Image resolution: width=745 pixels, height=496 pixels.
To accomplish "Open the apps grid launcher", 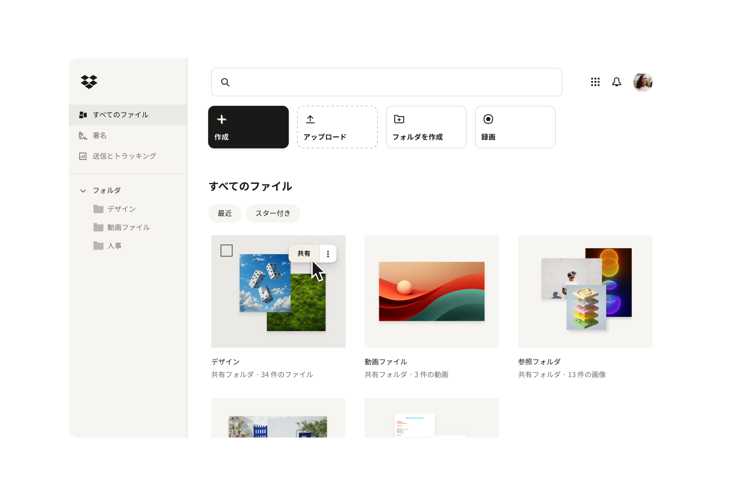I will [595, 82].
